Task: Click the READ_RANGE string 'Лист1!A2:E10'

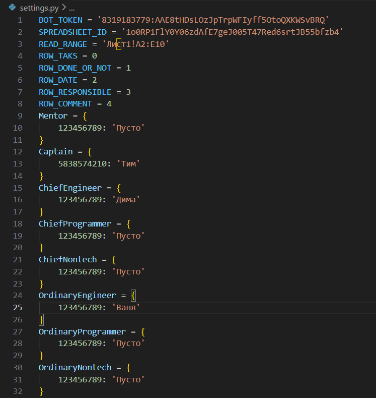Action: pyautogui.click(x=135, y=44)
